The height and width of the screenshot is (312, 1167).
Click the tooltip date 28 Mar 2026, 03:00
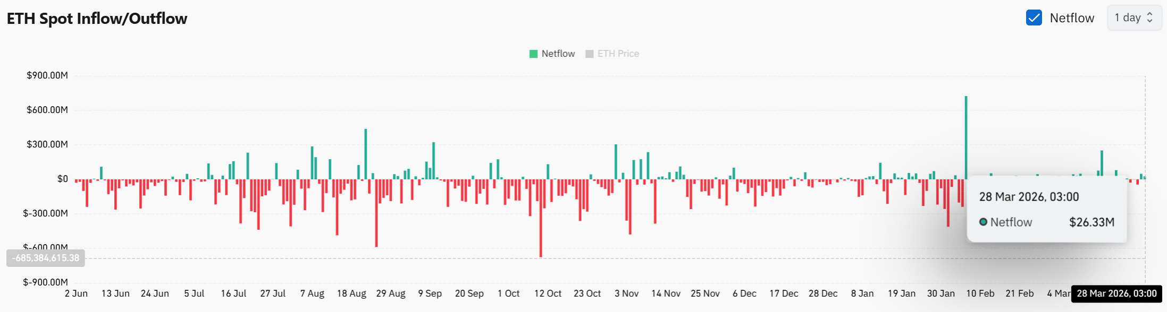1029,197
